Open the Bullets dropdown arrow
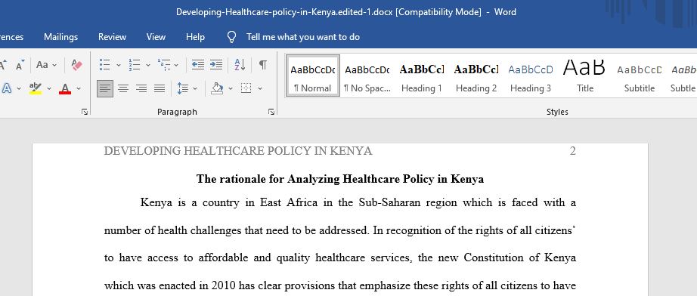The image size is (697, 296). (x=119, y=65)
